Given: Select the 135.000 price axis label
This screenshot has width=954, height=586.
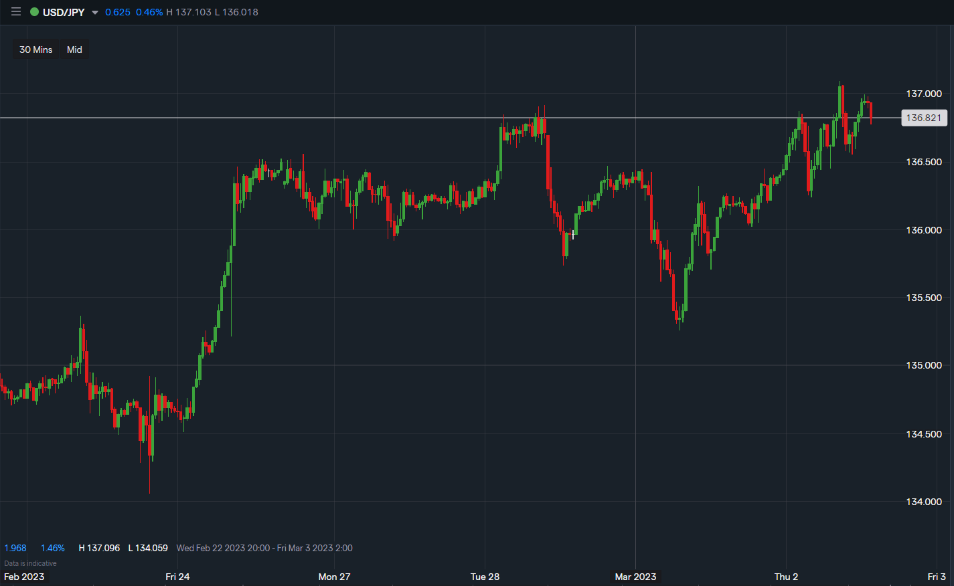Looking at the screenshot, I should [x=924, y=365].
